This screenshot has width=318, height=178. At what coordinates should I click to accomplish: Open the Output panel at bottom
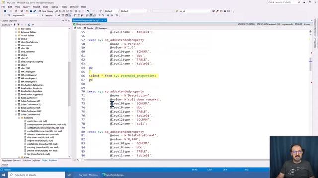pos(4,165)
